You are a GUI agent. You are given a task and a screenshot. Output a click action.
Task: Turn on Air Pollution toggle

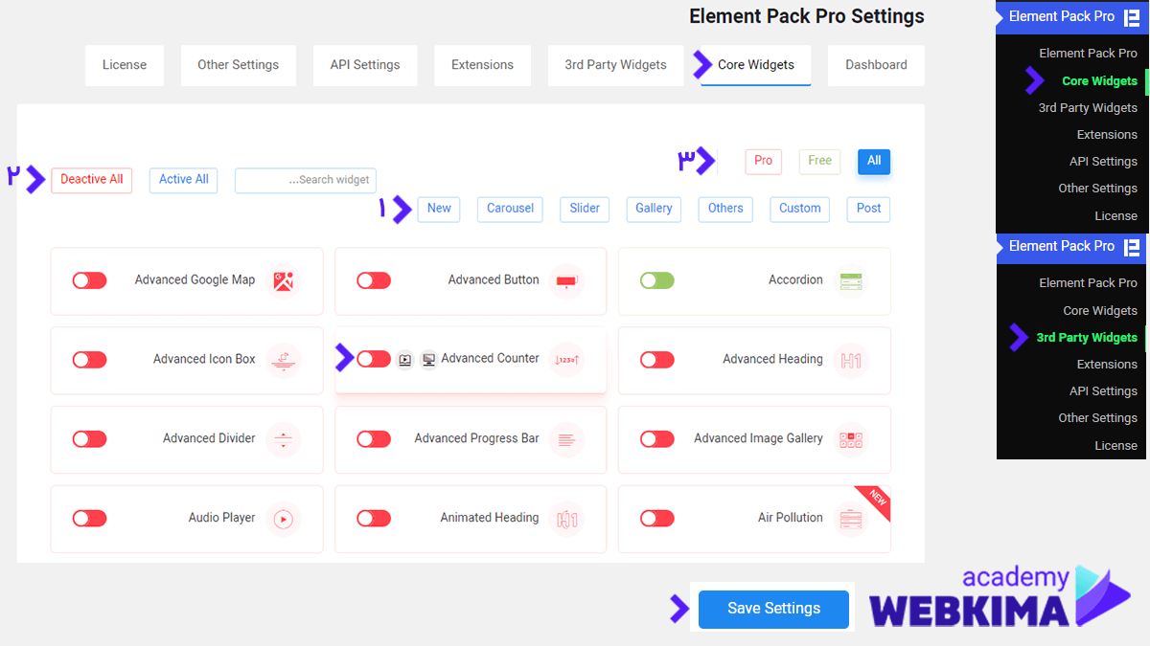click(x=657, y=519)
